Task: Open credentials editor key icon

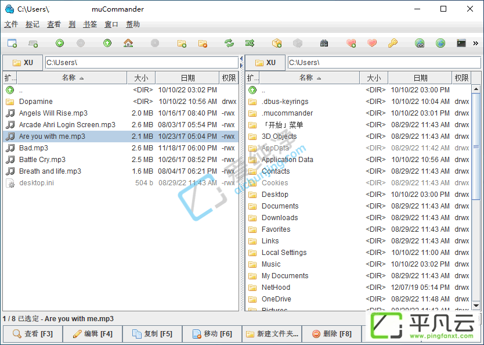Action: (393, 43)
